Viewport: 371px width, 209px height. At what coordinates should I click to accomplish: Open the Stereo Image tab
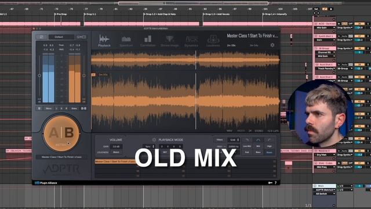coord(169,41)
